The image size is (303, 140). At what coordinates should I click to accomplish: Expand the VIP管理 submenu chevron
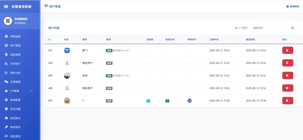[32, 91]
